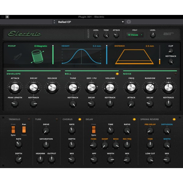Enable the Tremolo effect LED
The height and width of the screenshot is (183, 183).
coord(29,119)
